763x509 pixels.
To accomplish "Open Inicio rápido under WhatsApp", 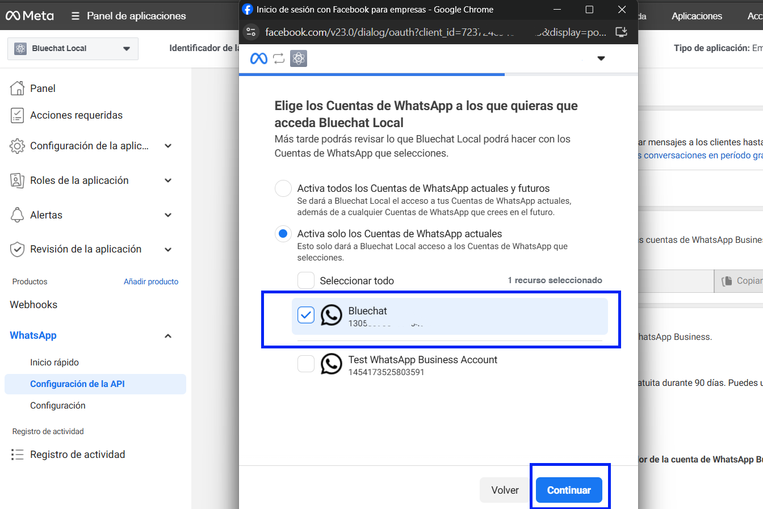I will [54, 362].
